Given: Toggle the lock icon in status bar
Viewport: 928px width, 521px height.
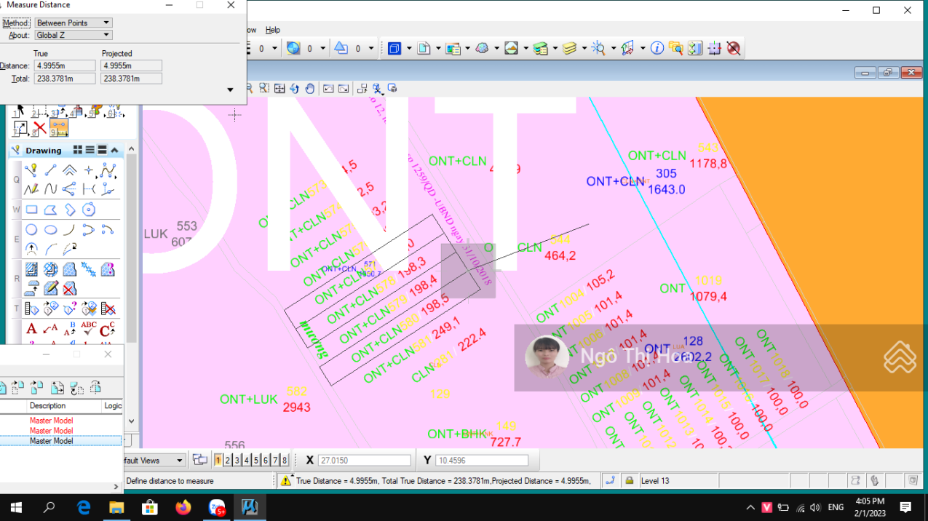Looking at the screenshot, I should [629, 480].
